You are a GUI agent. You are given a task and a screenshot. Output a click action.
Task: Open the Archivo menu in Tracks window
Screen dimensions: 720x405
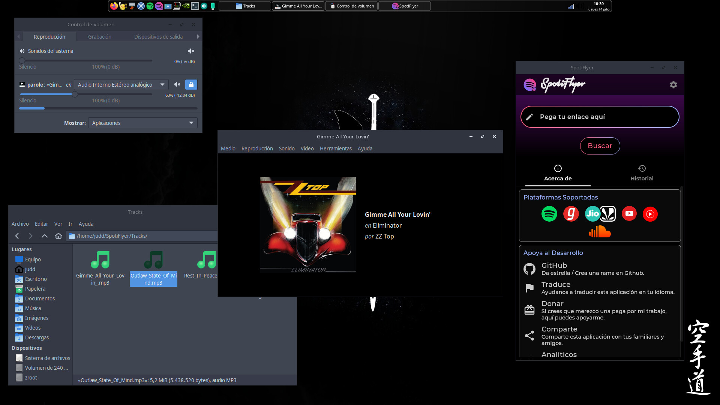tap(20, 224)
